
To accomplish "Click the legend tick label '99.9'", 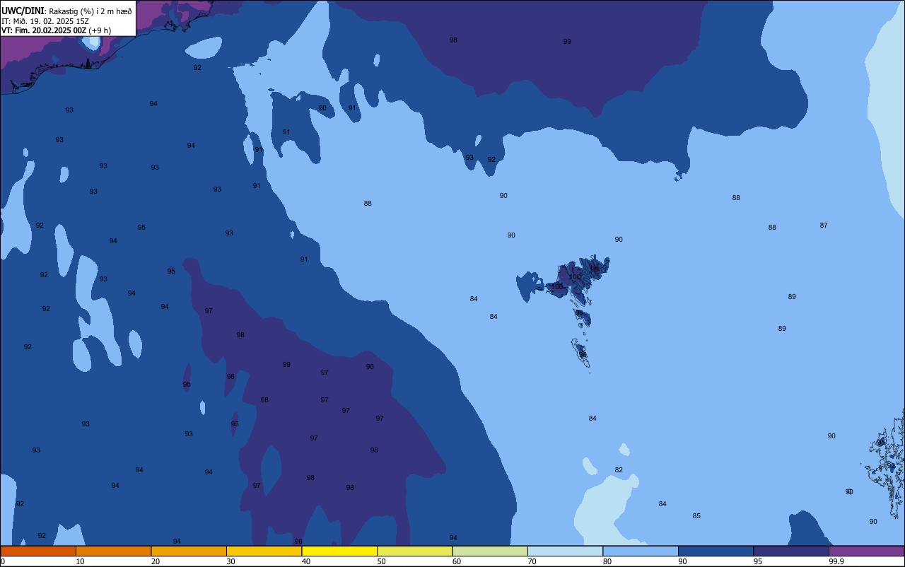I will [836, 561].
